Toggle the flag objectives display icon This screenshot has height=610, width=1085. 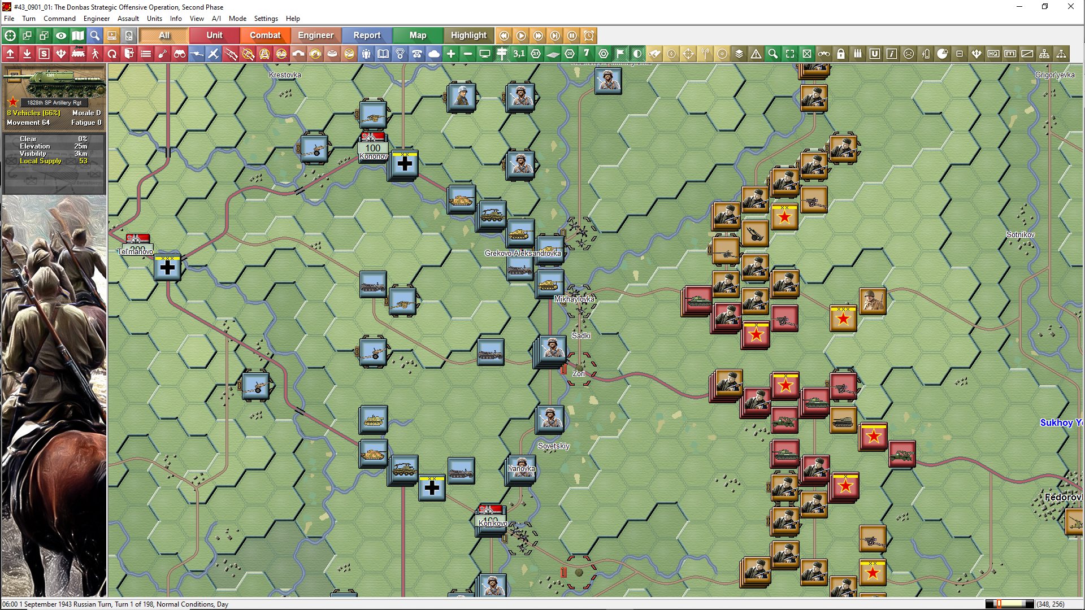[x=620, y=54]
